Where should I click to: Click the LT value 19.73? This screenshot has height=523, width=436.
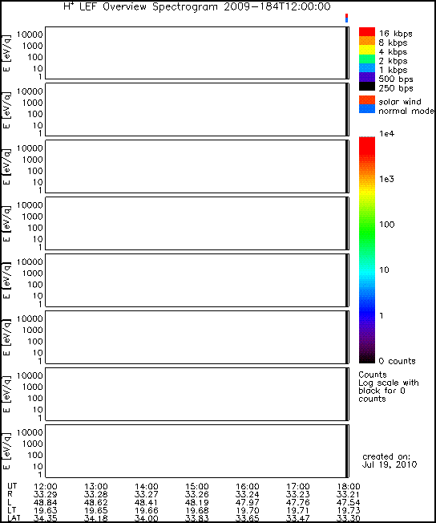(349, 510)
